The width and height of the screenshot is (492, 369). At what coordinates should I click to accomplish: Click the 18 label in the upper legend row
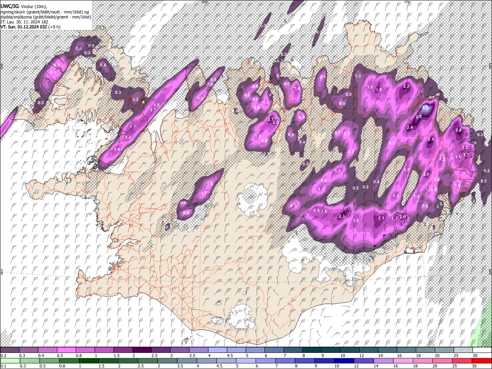coord(417,356)
